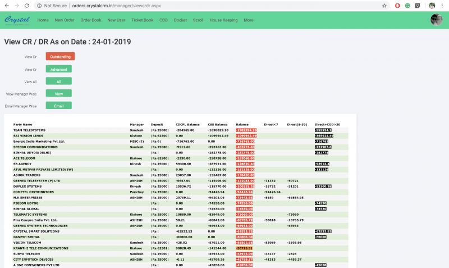Click SB AGENCY party name
Screen dimensions: 449x268
22,164
